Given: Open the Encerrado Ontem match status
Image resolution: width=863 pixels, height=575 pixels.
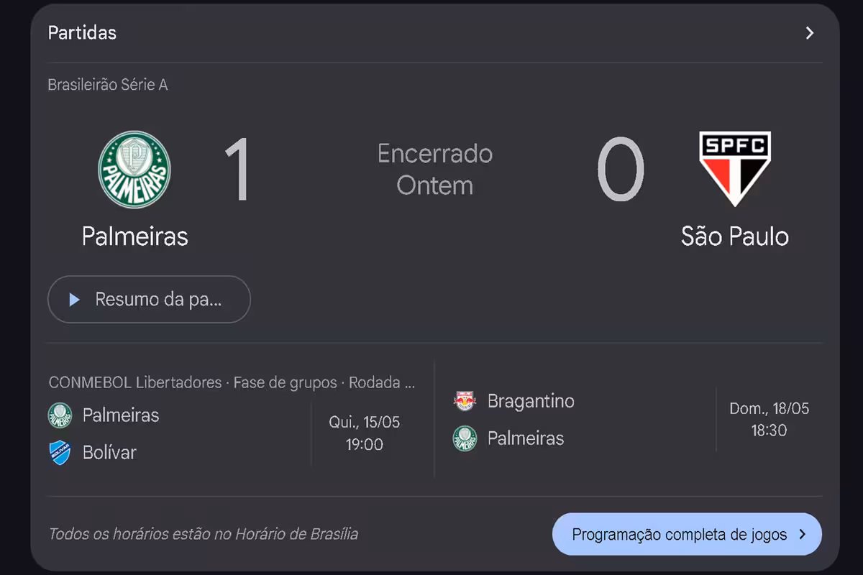Looking at the screenshot, I should click(435, 170).
